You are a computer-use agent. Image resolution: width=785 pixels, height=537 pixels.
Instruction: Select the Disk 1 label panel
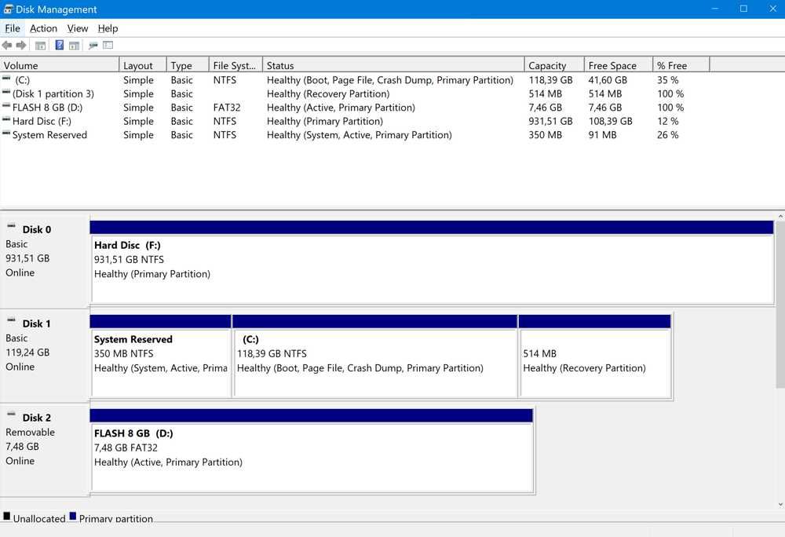(45, 356)
